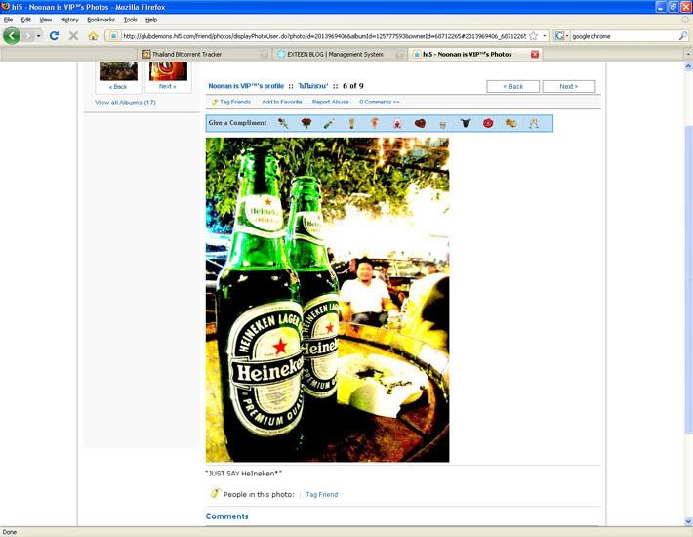Click the 'JUST SAY HeIneken' caption text
Image resolution: width=693 pixels, height=537 pixels.
pos(243,474)
